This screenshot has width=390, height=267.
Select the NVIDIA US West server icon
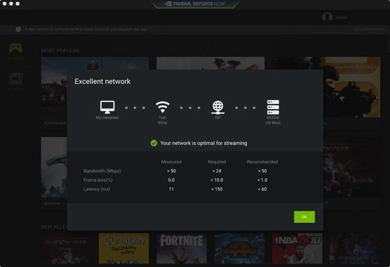pyautogui.click(x=273, y=107)
